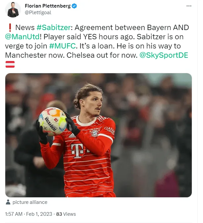Click the 83 Views counter

click(66, 214)
